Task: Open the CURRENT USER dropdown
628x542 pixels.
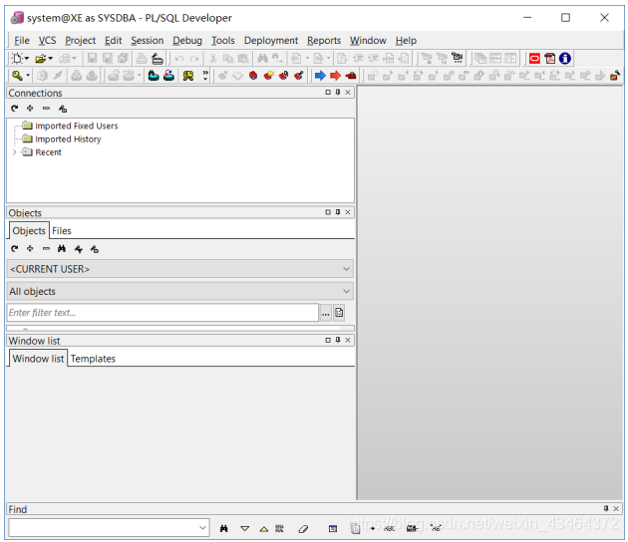Action: click(347, 269)
